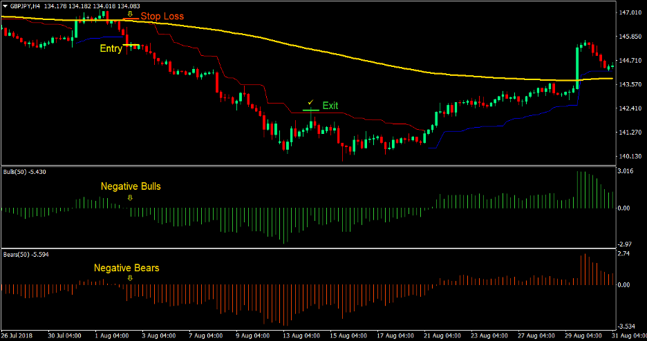Select the Stop Loss text label

pos(162,17)
